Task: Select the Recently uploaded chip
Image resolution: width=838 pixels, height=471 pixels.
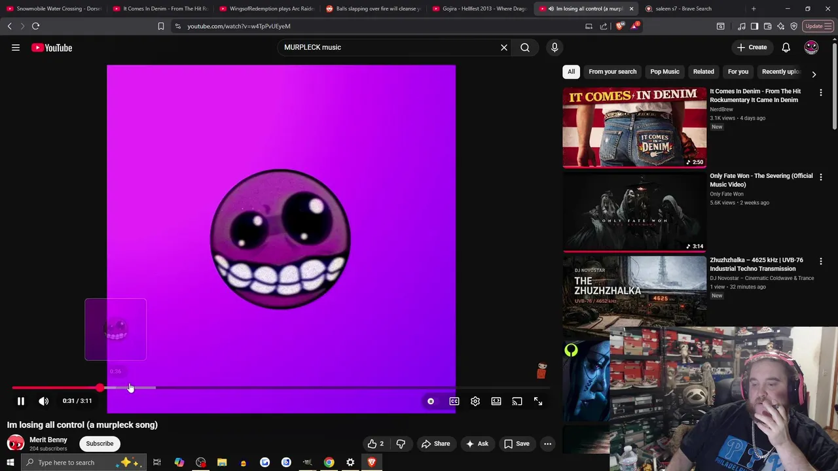Action: point(780,71)
